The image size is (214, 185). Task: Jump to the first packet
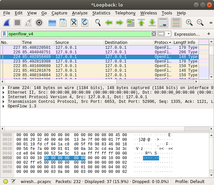[x=141, y=23]
